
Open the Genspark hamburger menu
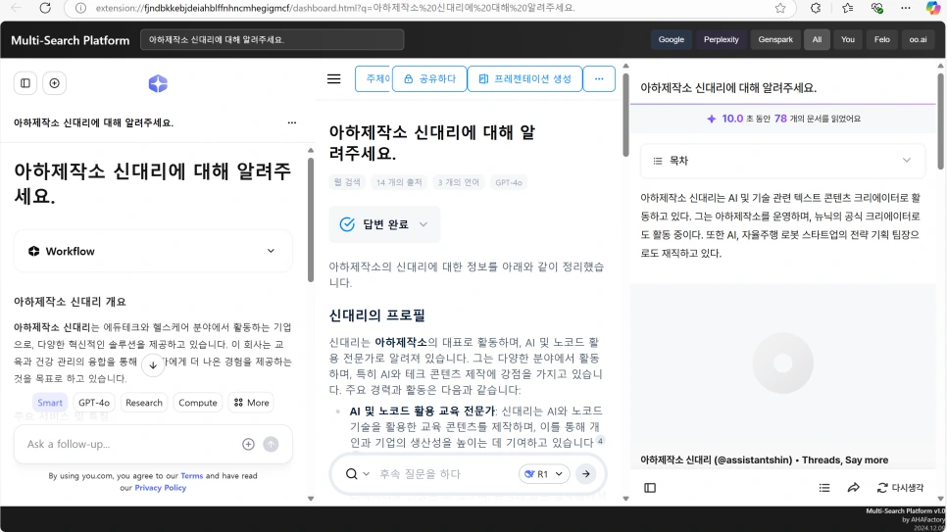point(334,79)
